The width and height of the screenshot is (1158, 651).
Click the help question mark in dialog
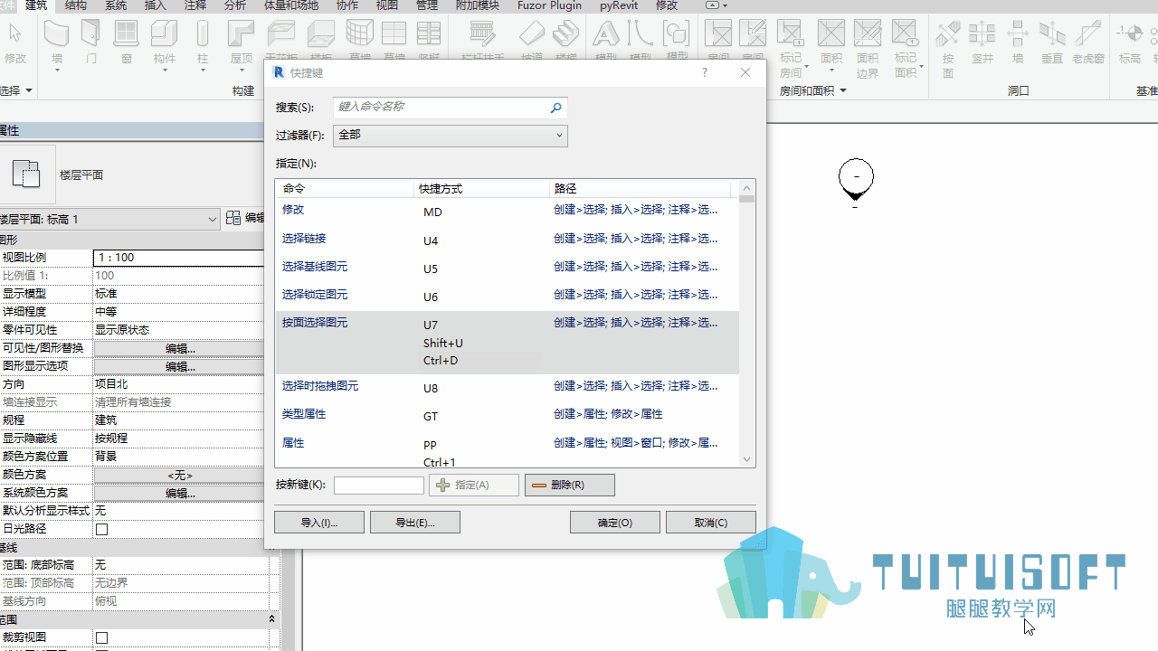705,72
